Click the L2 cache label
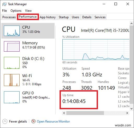This screenshot has width=134, height=128. 124,101
